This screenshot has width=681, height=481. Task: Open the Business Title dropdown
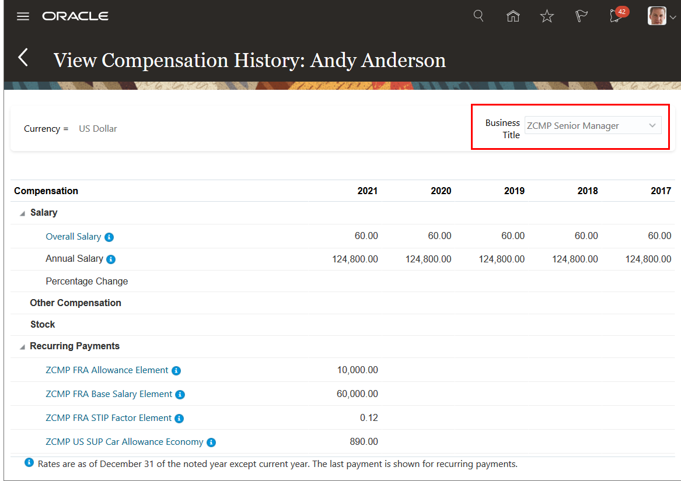(x=593, y=125)
